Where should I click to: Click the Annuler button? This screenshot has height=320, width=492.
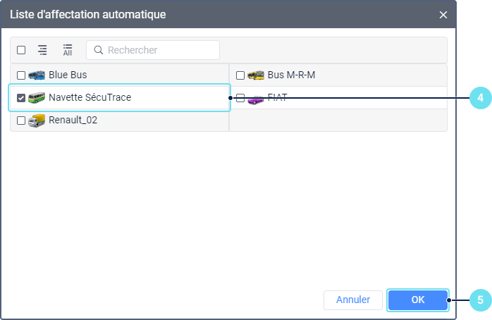[352, 300]
